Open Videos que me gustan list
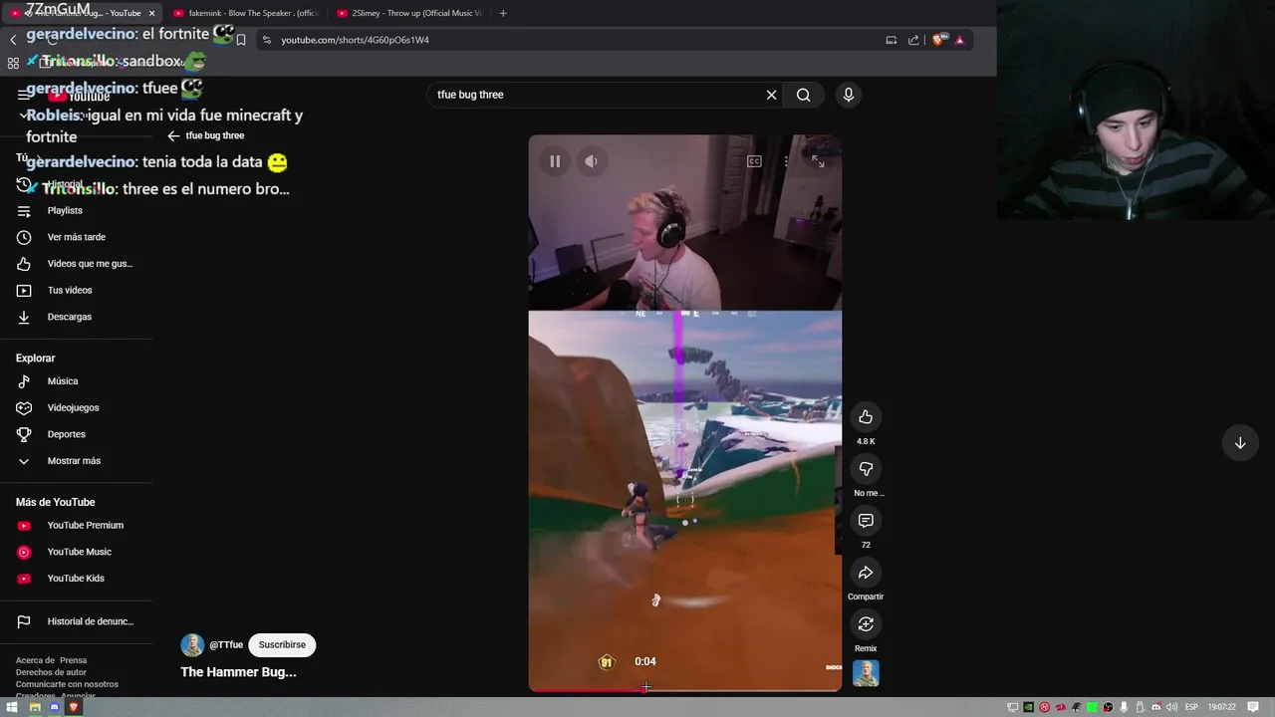 coord(77,264)
